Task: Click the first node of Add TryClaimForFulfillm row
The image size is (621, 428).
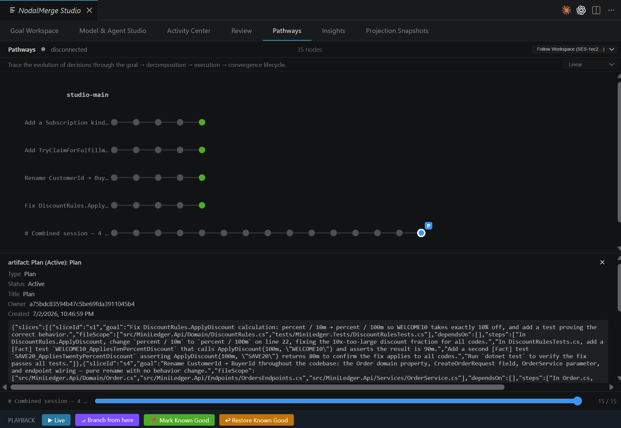Action: pos(114,150)
